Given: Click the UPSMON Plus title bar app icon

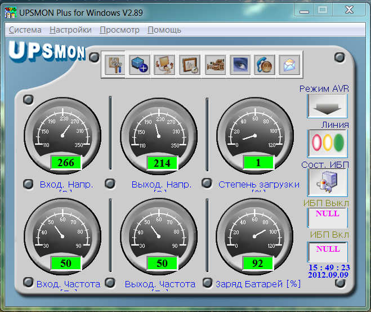Looking at the screenshot, I should pyautogui.click(x=11, y=12).
